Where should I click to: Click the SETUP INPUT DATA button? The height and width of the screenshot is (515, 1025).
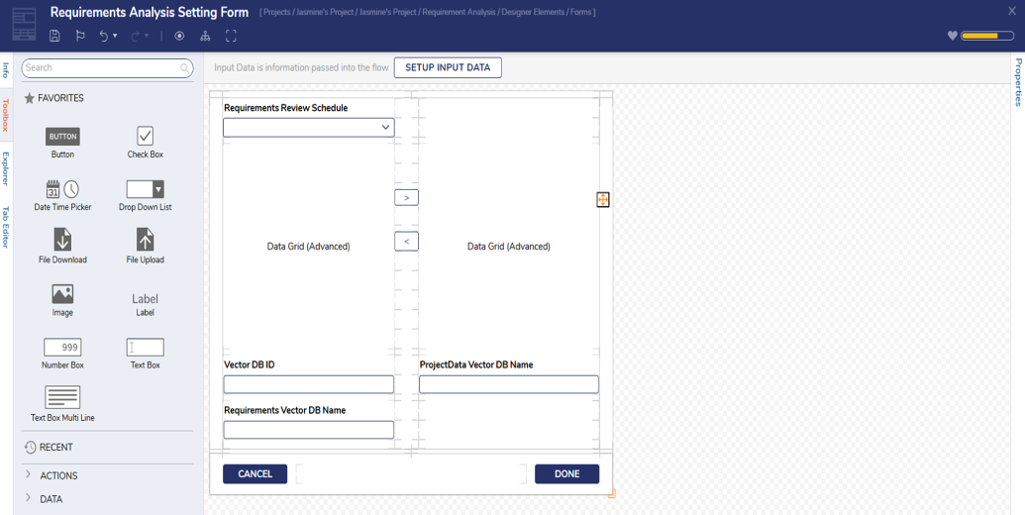[x=448, y=67]
